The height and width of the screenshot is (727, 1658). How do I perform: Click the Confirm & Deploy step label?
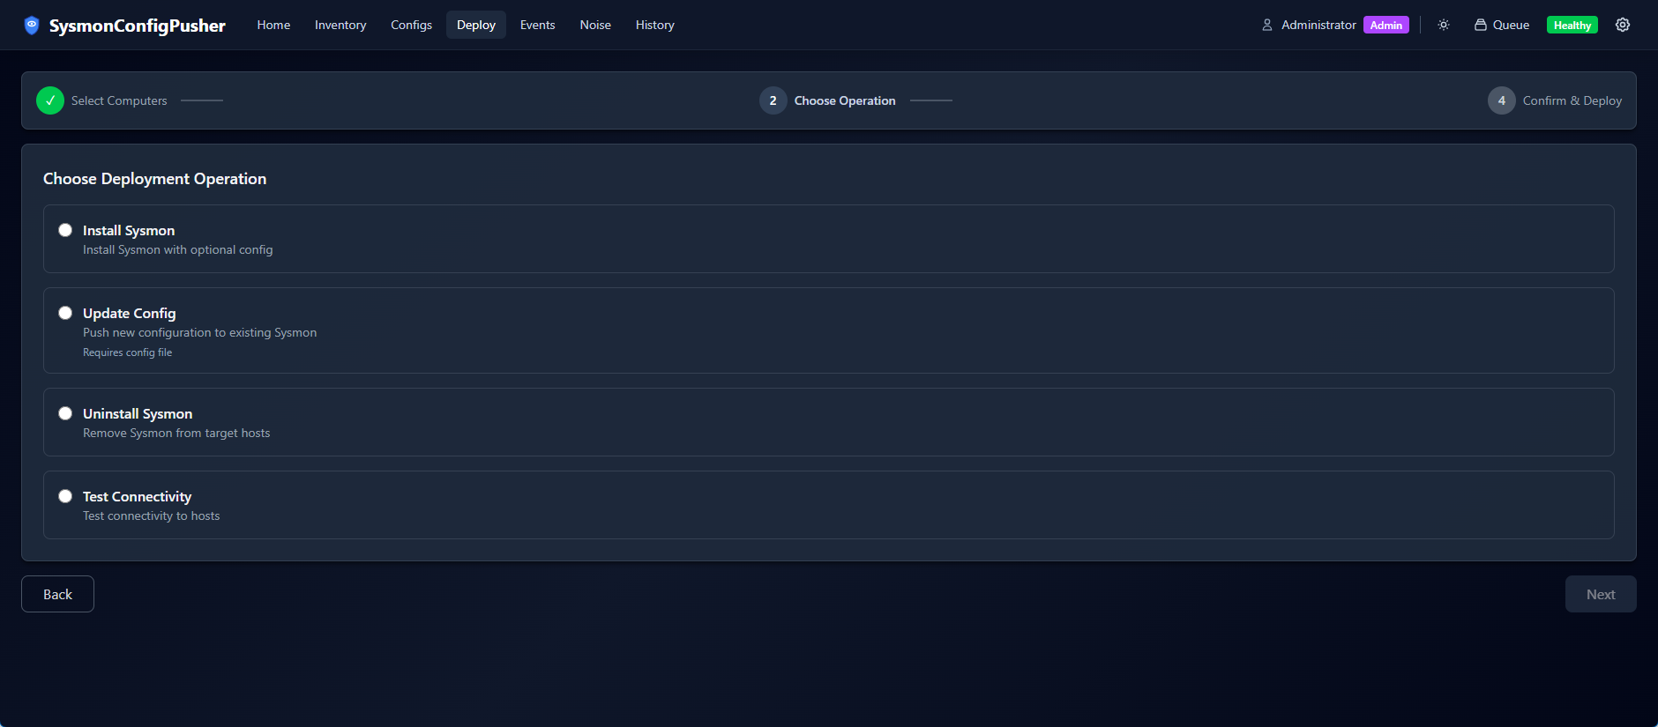[x=1572, y=100]
